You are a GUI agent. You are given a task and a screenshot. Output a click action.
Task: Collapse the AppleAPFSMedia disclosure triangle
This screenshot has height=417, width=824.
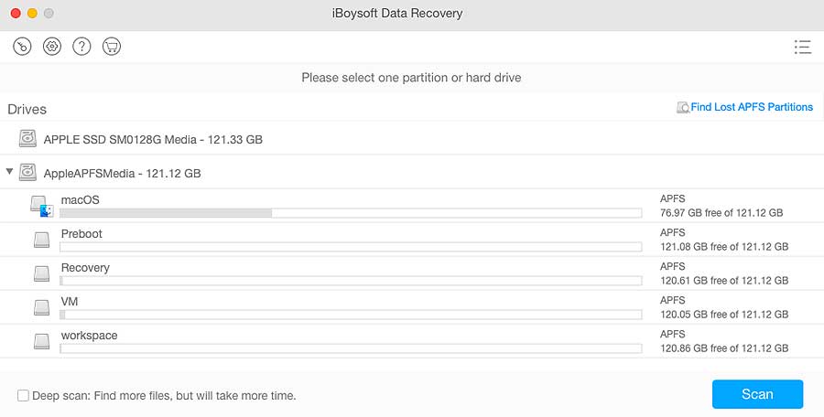coord(9,171)
